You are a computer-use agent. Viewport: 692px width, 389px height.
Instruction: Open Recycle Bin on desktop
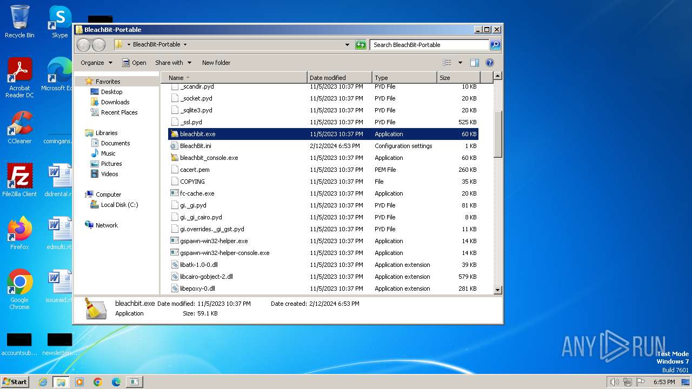pos(19,22)
